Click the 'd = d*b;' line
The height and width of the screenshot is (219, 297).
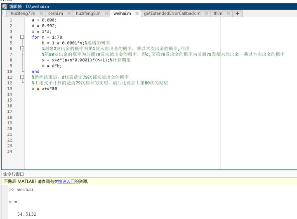click(52, 66)
